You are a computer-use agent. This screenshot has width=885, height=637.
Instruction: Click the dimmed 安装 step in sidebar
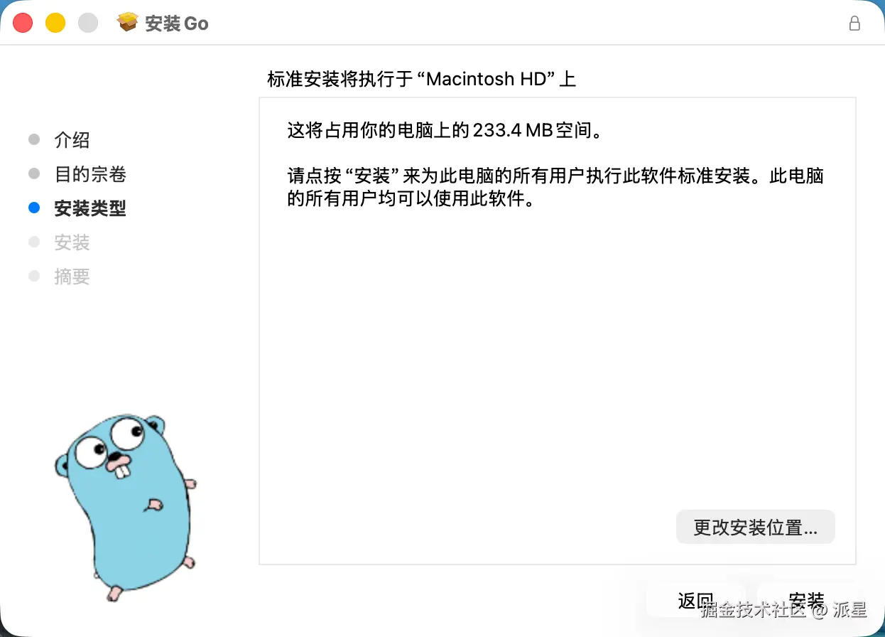pos(72,242)
